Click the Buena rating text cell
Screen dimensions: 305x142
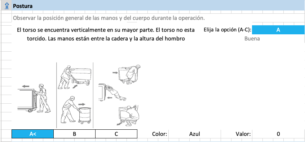click(252, 39)
